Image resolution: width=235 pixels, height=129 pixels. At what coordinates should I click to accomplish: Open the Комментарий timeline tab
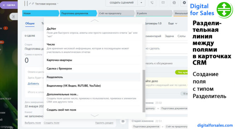[x=153, y=36]
